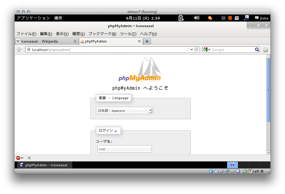Click VirtualBox host key arrow icon
Image resolution: width=285 pixels, height=194 pixels.
[x=250, y=171]
